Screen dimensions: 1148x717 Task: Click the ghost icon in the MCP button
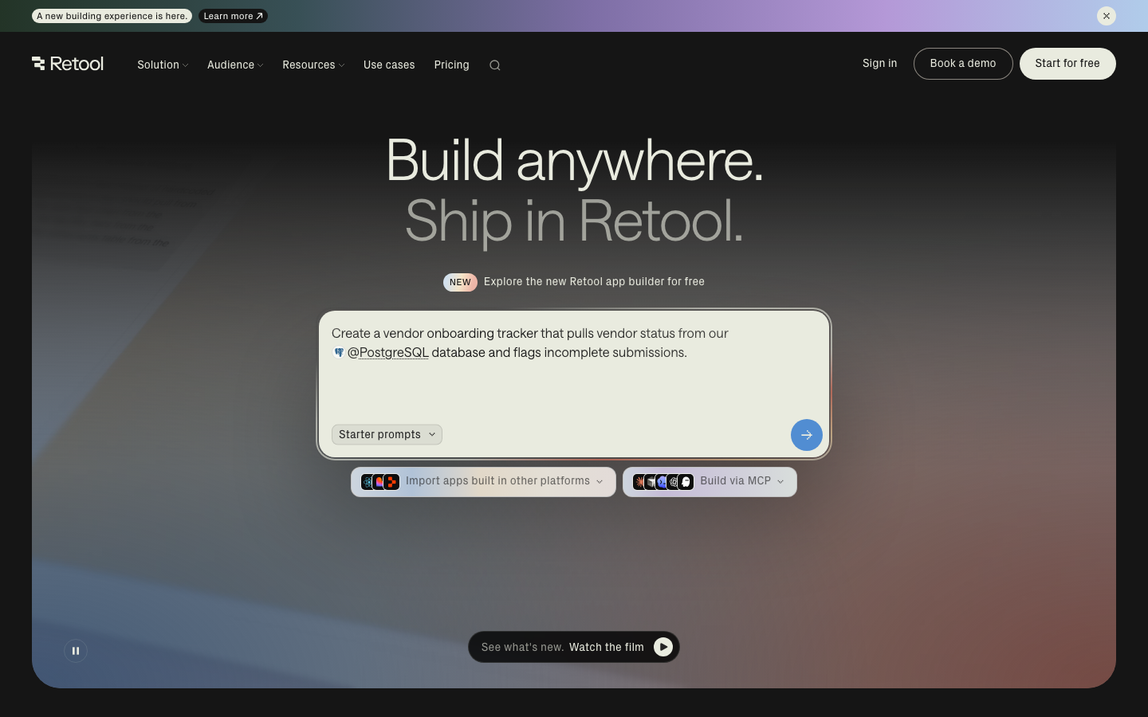(x=686, y=482)
